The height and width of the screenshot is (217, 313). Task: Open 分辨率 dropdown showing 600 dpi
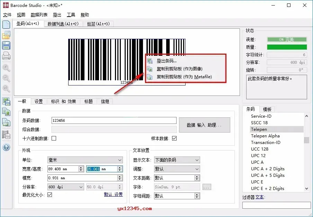click(66, 187)
